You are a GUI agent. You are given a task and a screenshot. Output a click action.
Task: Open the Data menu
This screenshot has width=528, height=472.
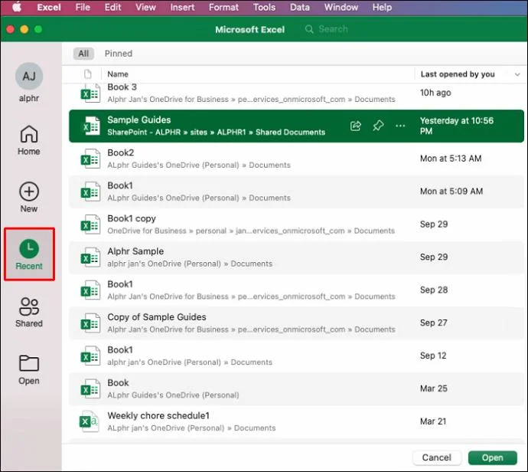pyautogui.click(x=300, y=7)
